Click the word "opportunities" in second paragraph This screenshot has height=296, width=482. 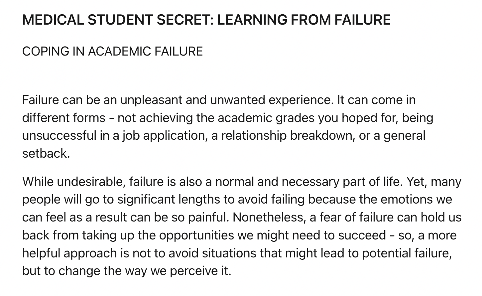196,235
